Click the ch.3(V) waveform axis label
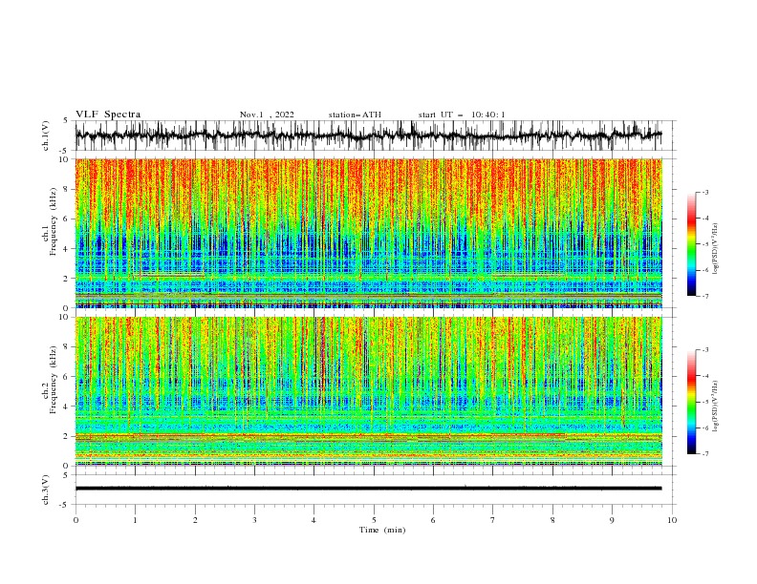This screenshot has height=584, width=757. click(x=46, y=490)
